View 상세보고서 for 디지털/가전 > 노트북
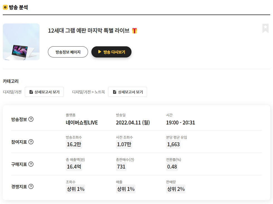This screenshot has height=204, width=273. pos(128,92)
